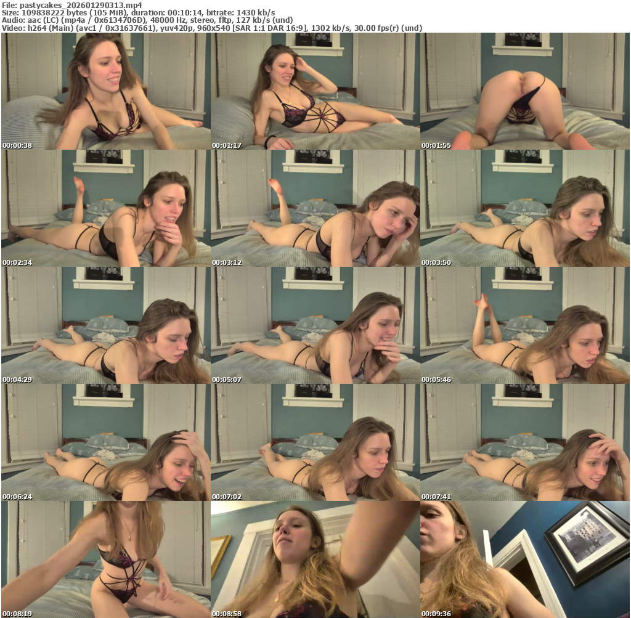Select the 00:04:29 preview frame
631x618 pixels.
coord(105,325)
